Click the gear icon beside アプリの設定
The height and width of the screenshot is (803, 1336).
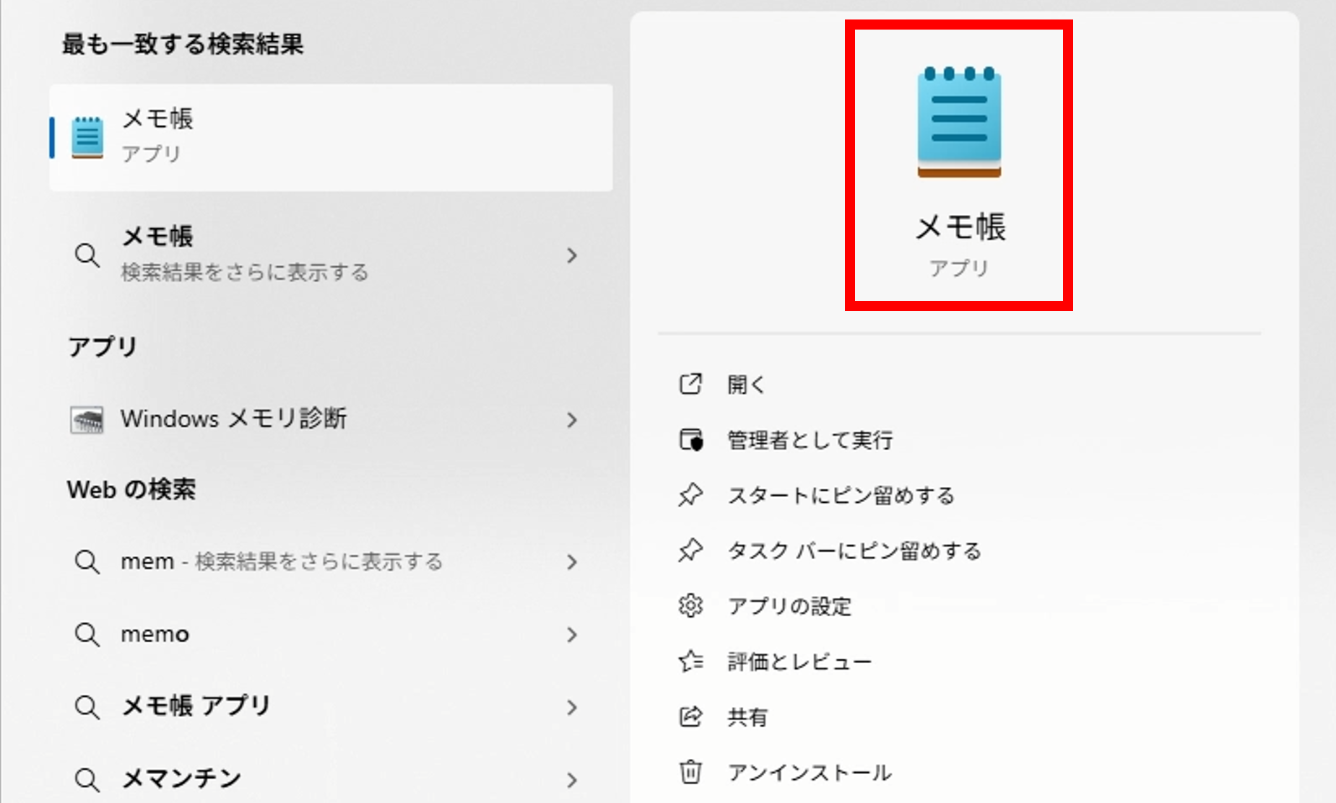coord(691,606)
